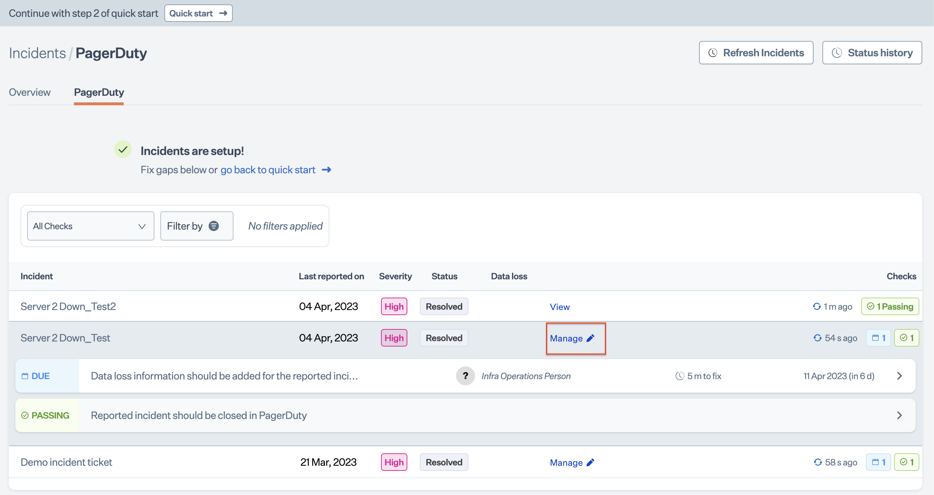Viewport: 934px width, 495px height.
Task: Click refresh icon beside '1 m ago'
Action: pyautogui.click(x=817, y=306)
